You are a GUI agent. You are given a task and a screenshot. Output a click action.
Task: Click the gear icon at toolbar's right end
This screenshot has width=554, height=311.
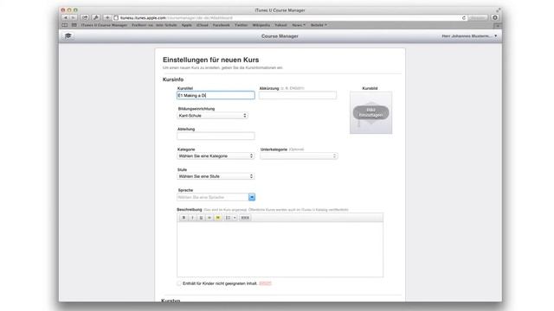495,17
